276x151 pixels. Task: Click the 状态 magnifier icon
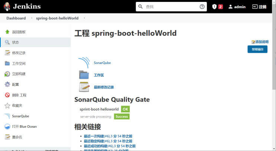[x=7, y=42]
